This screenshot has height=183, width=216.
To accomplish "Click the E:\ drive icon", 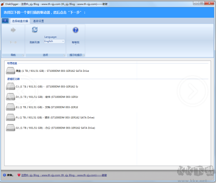I will coord(10,107).
